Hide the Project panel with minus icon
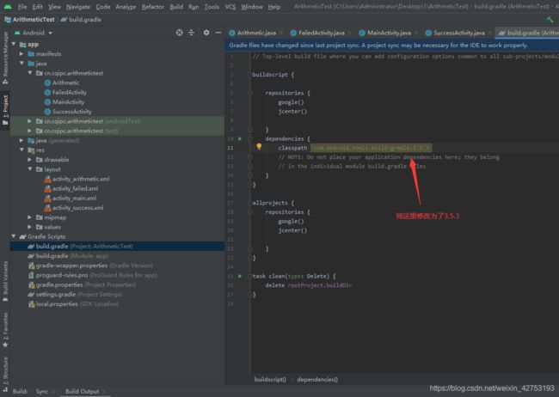The width and height of the screenshot is (559, 397). pyautogui.click(x=218, y=33)
